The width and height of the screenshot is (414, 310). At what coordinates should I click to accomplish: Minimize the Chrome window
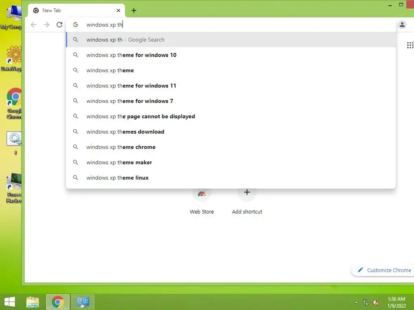(390, 5)
